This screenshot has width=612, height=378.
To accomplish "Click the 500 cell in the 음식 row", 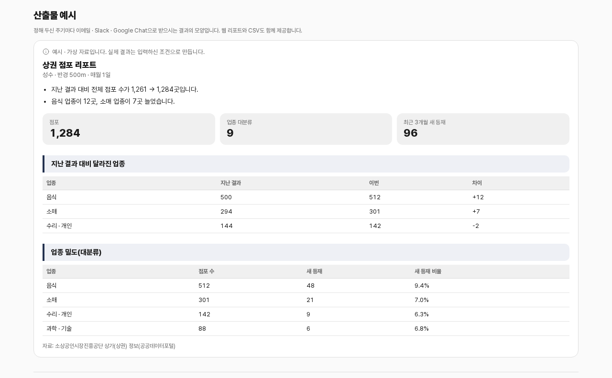I will pyautogui.click(x=226, y=197).
